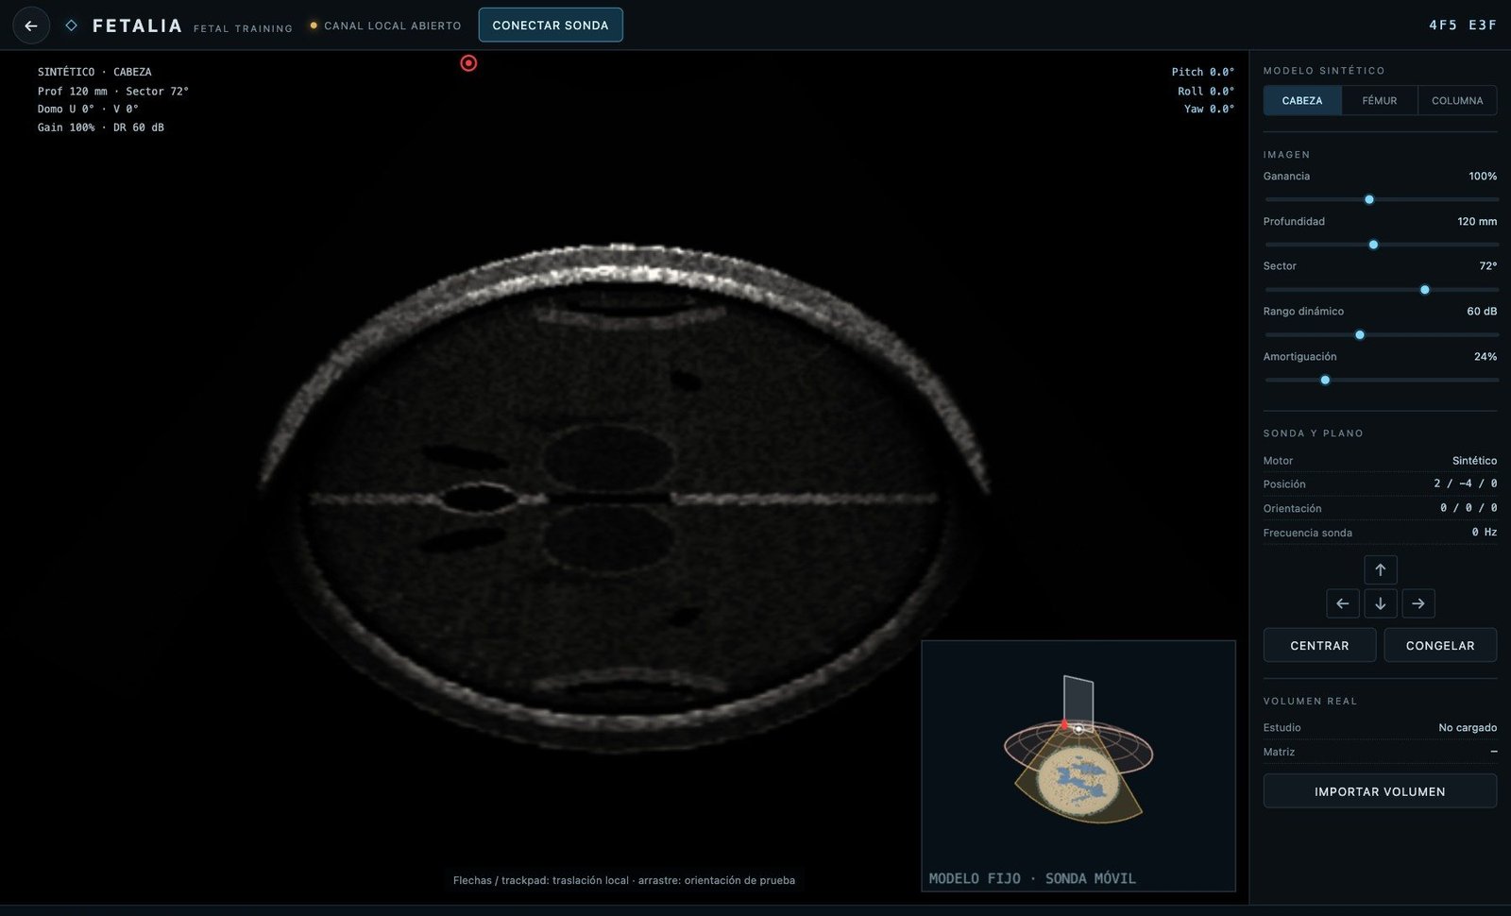The image size is (1511, 916).
Task: Click the 'Roll 0.0°' readout
Action: [1206, 91]
